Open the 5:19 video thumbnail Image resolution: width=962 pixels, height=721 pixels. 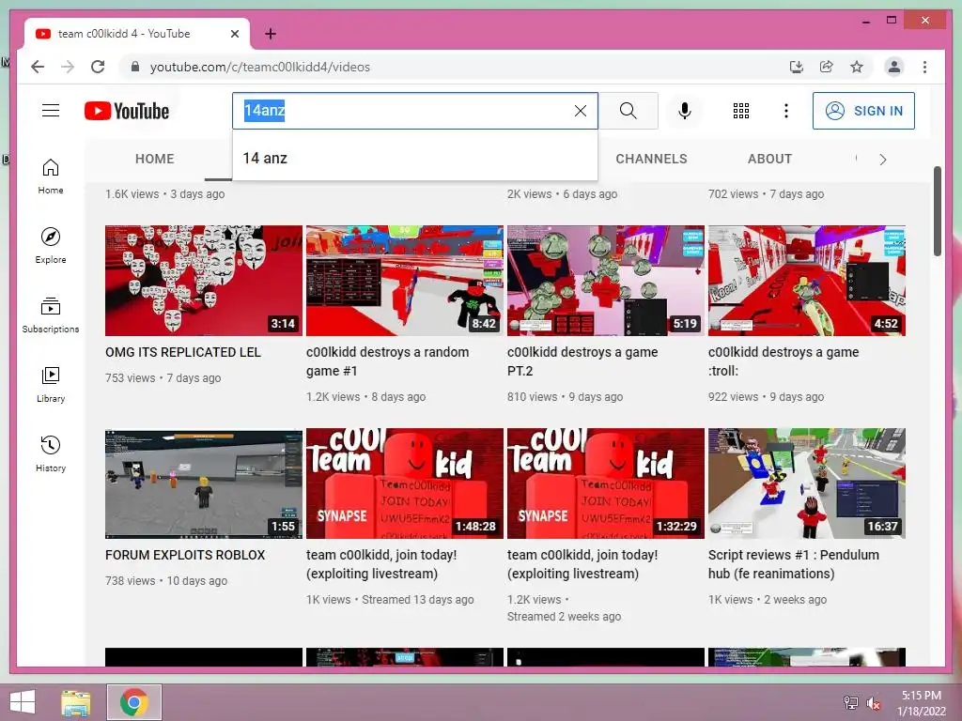(606, 281)
